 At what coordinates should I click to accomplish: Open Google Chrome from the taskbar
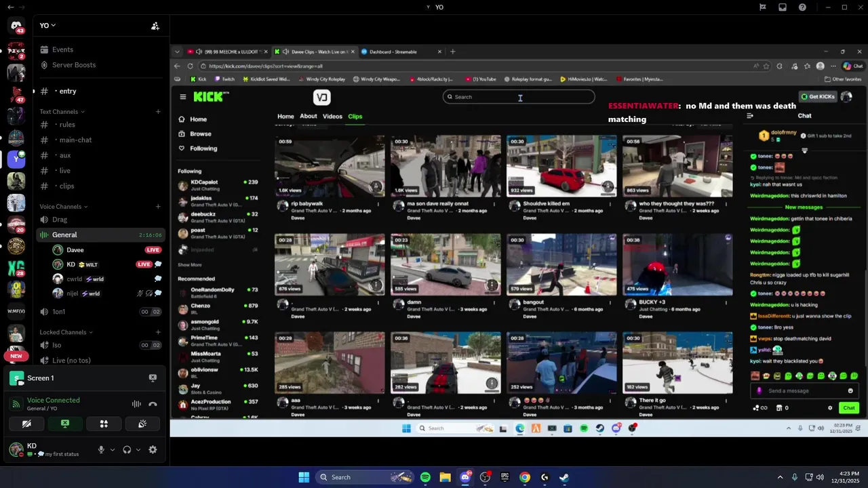click(x=525, y=477)
